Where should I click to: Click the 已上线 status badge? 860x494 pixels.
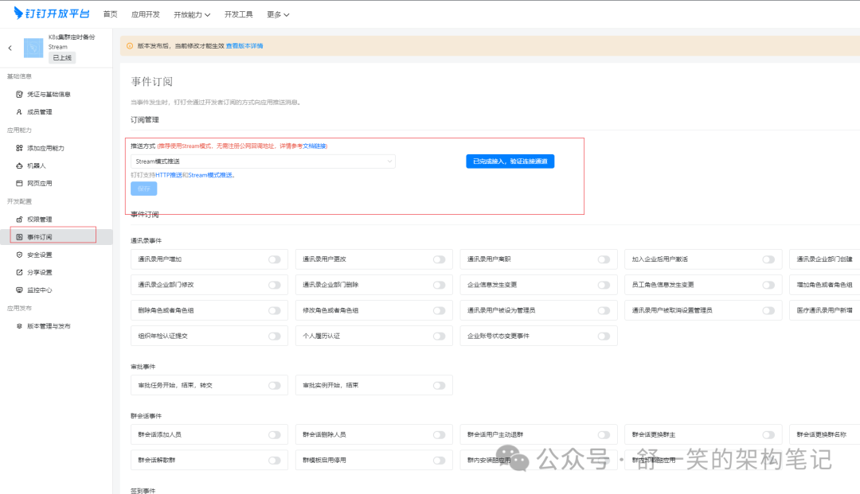(x=62, y=57)
